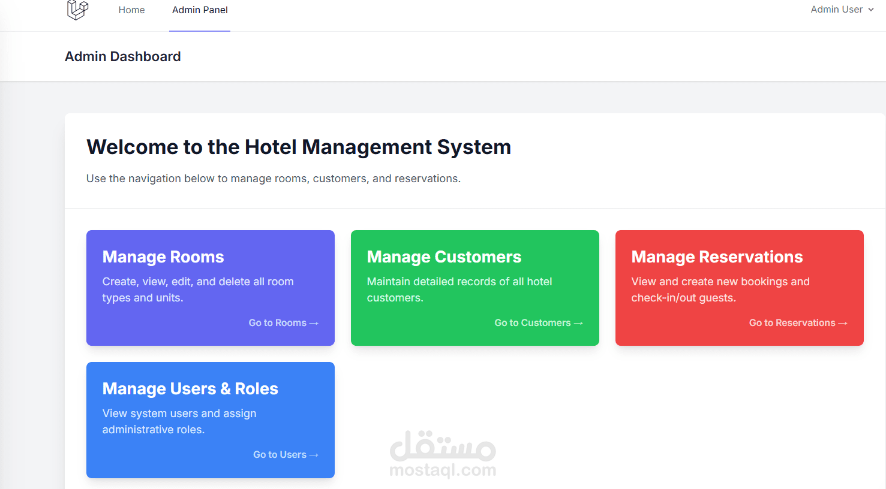
Task: Open Go to Users link
Action: (286, 454)
